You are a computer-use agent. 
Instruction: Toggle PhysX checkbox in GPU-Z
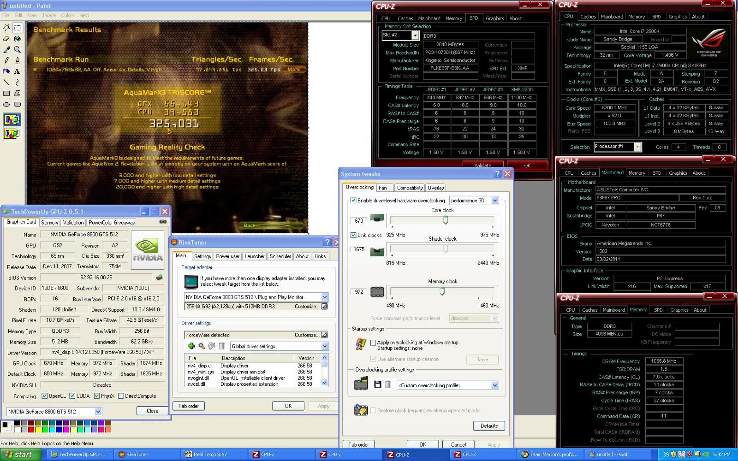tap(97, 396)
